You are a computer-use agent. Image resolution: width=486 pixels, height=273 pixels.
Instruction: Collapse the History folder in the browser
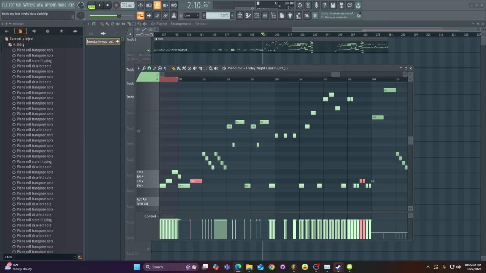click(x=19, y=44)
